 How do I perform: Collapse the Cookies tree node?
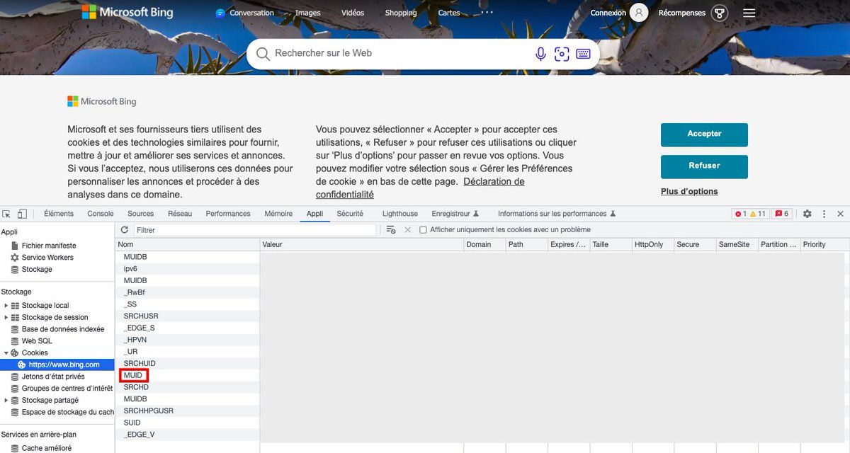point(6,353)
